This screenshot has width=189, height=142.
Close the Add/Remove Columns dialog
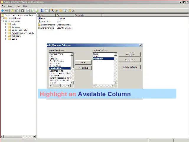(141, 45)
